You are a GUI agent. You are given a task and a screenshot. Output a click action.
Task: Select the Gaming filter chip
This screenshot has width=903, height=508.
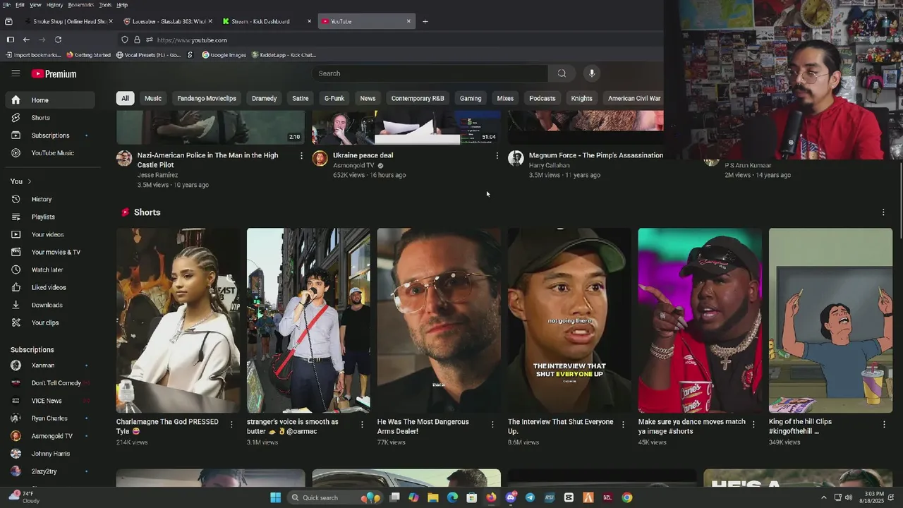471,98
